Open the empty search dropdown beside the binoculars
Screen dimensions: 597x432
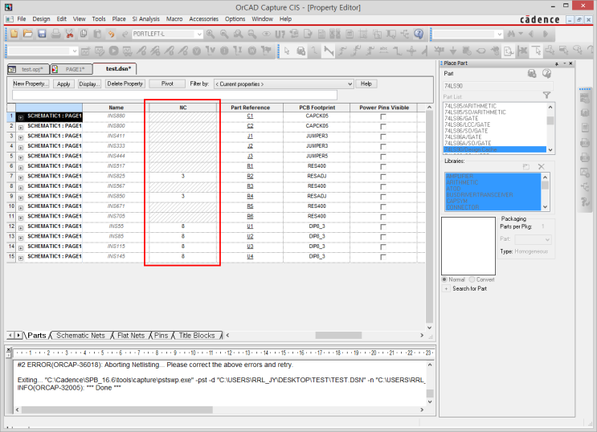tap(500, 35)
